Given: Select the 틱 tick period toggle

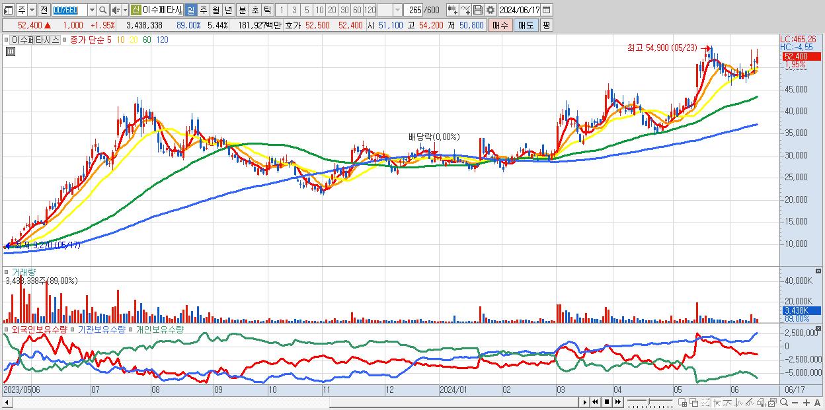Looking at the screenshot, I should point(266,10).
